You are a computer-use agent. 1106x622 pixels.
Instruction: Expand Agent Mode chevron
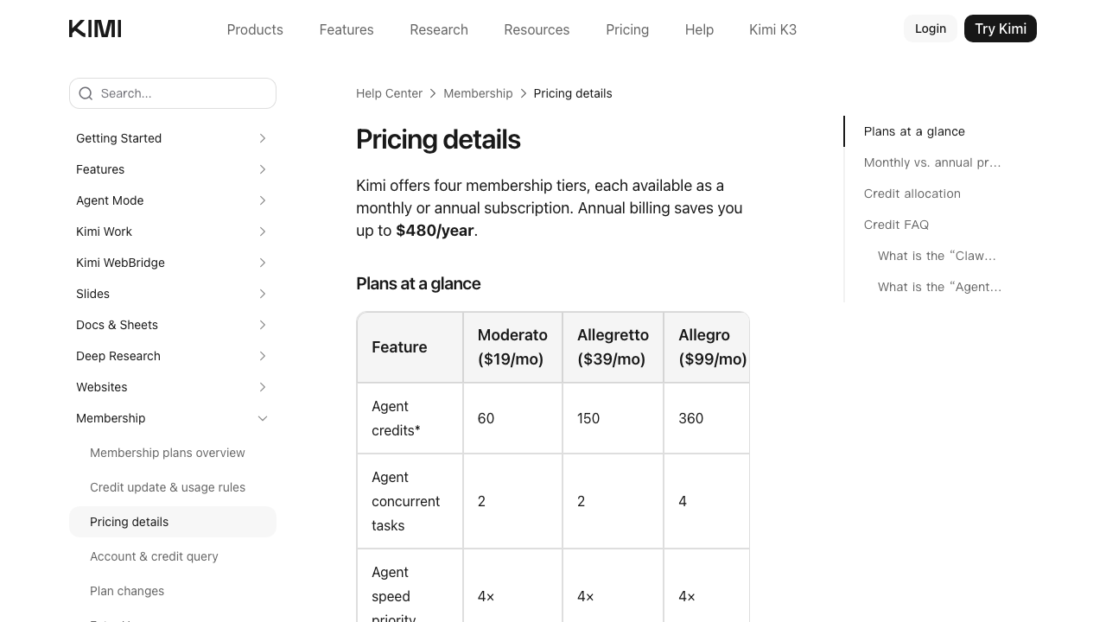click(x=263, y=200)
